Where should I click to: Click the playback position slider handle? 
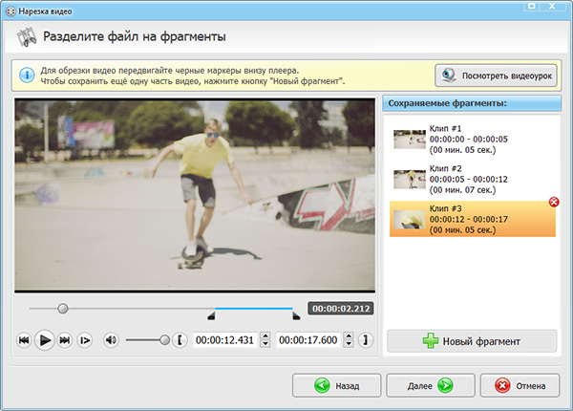point(63,308)
